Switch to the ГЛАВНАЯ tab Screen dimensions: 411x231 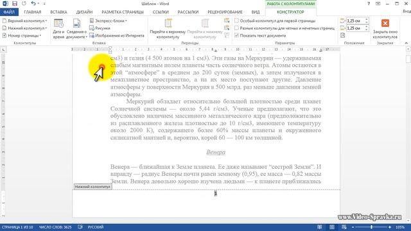pos(33,12)
